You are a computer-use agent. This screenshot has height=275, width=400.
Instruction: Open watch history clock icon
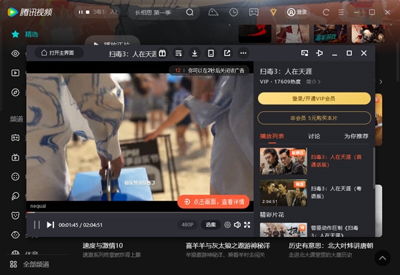233,12
